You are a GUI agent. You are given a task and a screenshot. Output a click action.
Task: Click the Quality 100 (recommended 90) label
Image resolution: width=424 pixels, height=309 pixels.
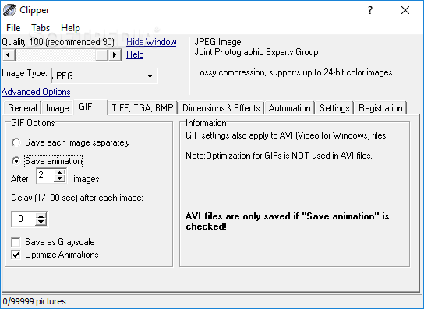(x=58, y=42)
